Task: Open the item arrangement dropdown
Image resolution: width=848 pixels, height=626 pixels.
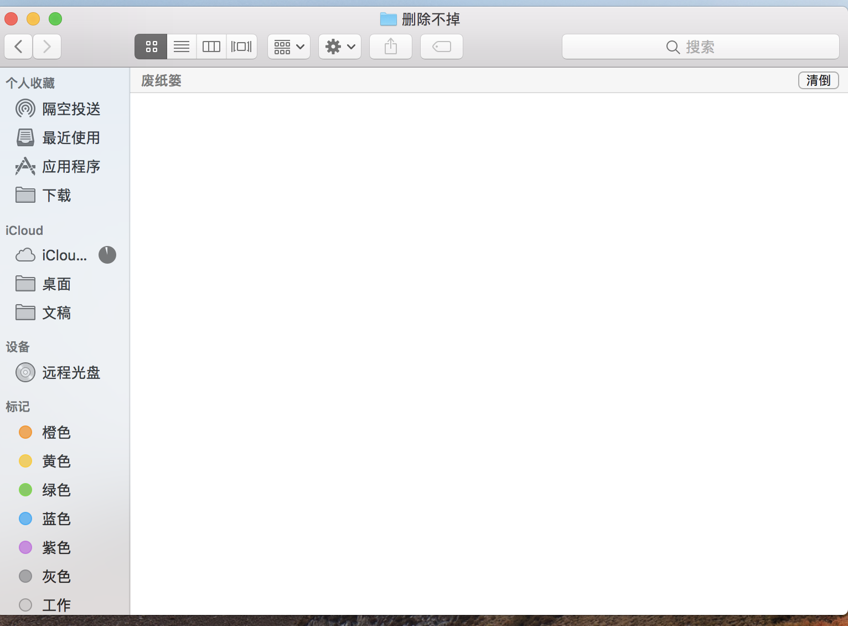Action: (x=289, y=47)
